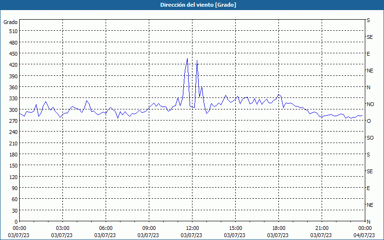Click the 'E' compass label beside 450

[368, 54]
